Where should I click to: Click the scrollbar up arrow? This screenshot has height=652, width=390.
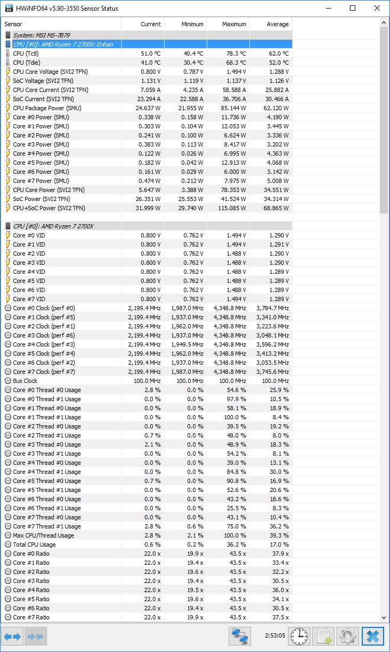[384, 22]
